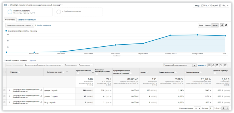Switch to the pie chart view icon

pos(213,65)
